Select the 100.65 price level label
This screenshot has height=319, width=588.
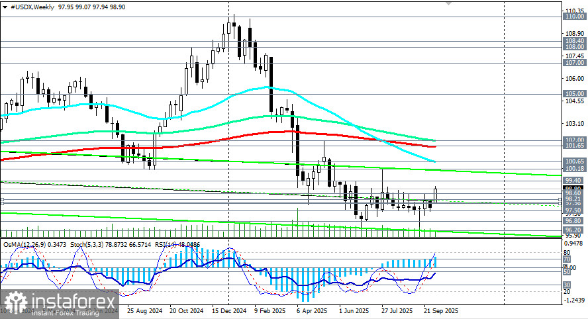[x=575, y=161]
